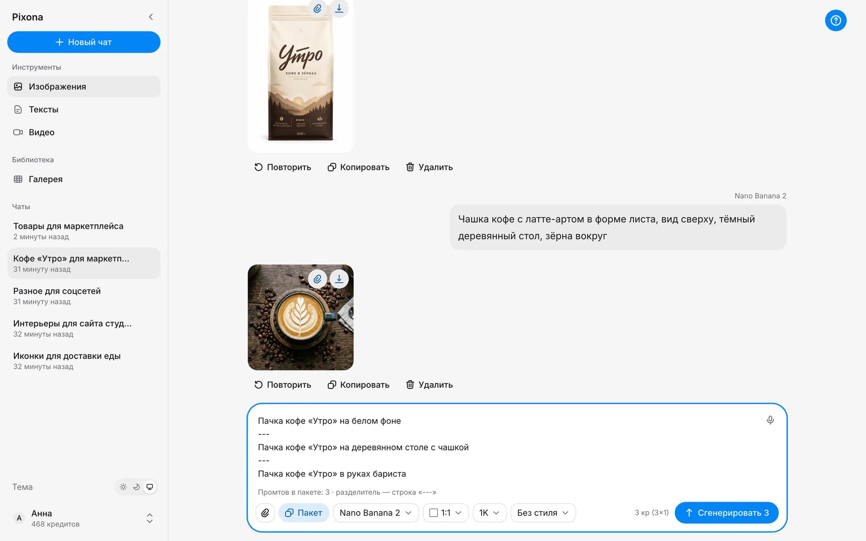Viewport: 866px width, 541px height.
Task: Open the Изображения tool
Action: [84, 87]
